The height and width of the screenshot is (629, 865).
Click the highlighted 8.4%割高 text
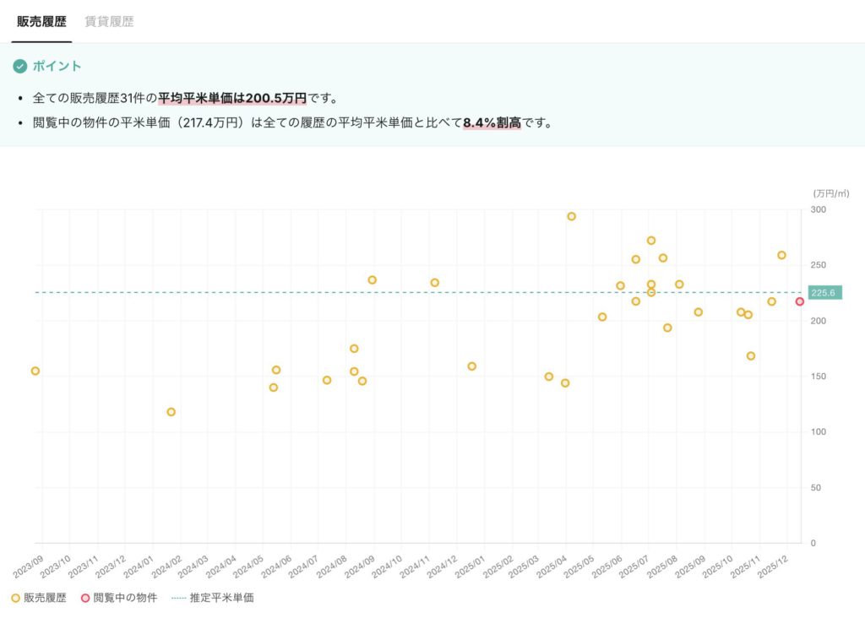(x=492, y=123)
